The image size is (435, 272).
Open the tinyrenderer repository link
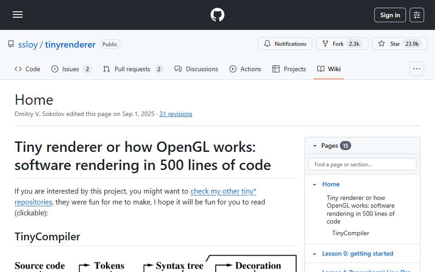point(70,44)
